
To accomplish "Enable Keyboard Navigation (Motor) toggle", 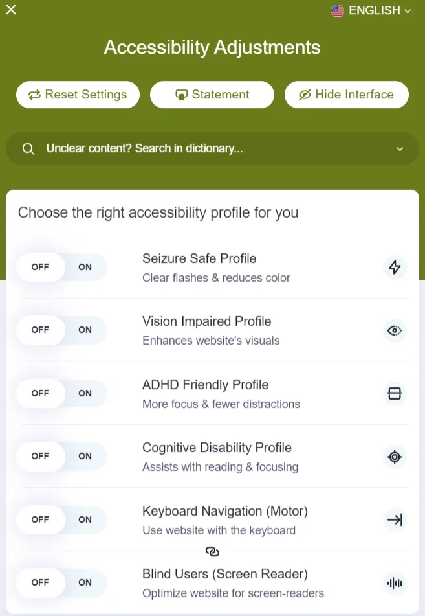I will point(85,519).
